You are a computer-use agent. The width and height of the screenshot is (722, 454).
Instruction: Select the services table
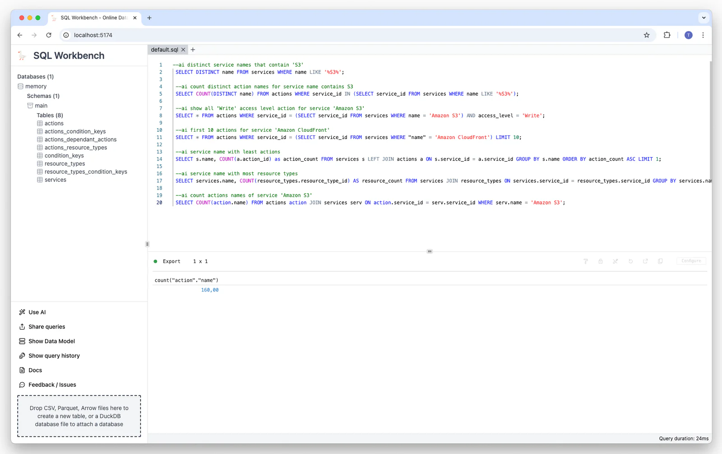pyautogui.click(x=55, y=180)
